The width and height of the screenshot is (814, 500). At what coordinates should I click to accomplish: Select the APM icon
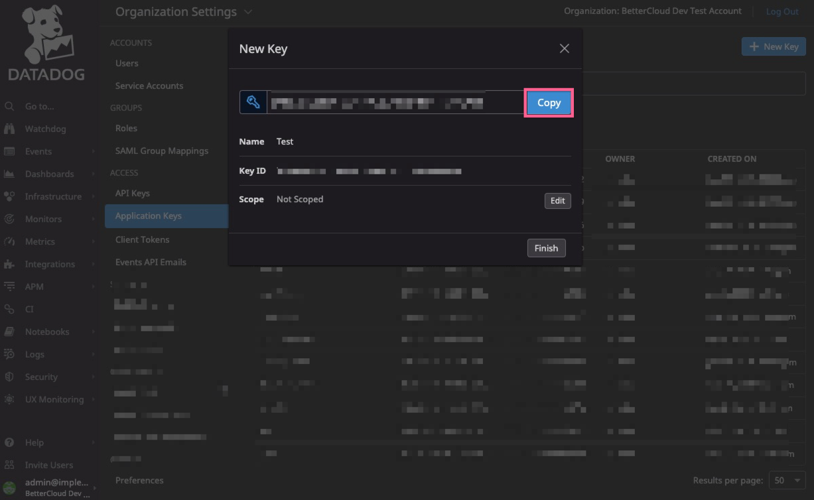(9, 286)
